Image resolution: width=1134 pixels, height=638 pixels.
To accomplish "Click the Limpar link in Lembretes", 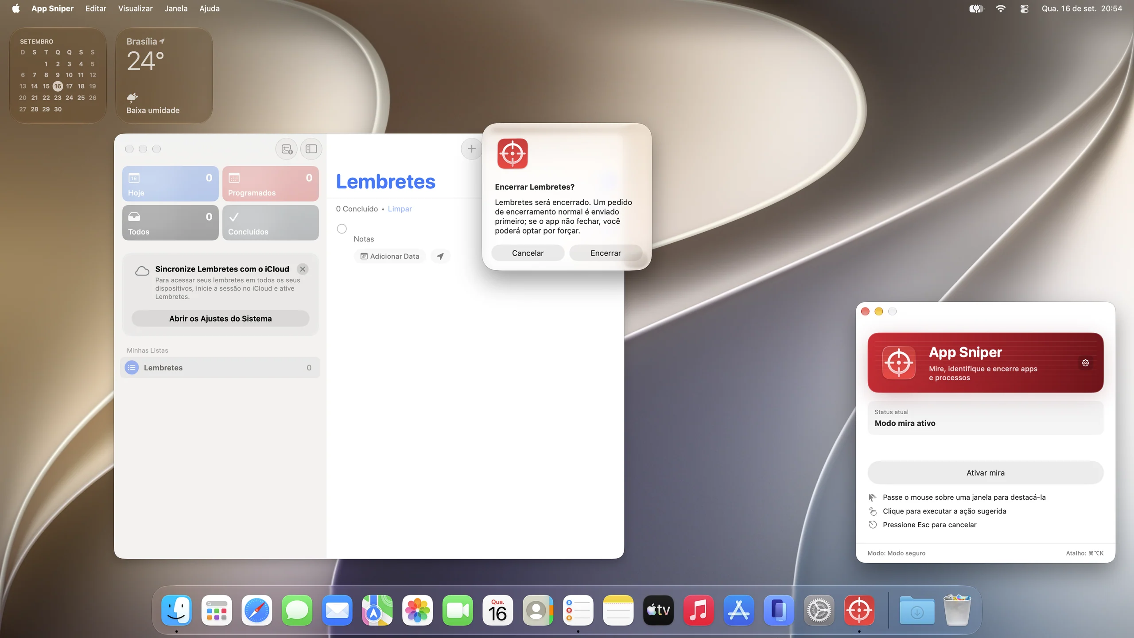I will pos(400,209).
